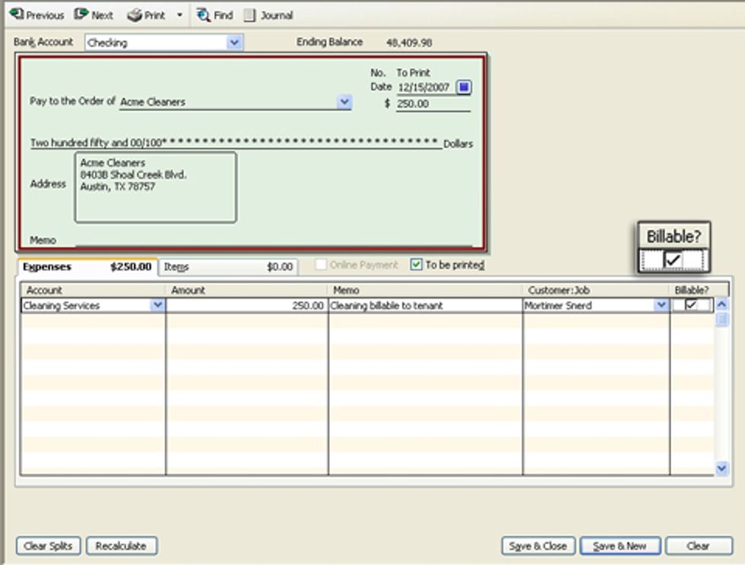Click the Clear button
This screenshot has height=565, width=745.
click(x=699, y=546)
